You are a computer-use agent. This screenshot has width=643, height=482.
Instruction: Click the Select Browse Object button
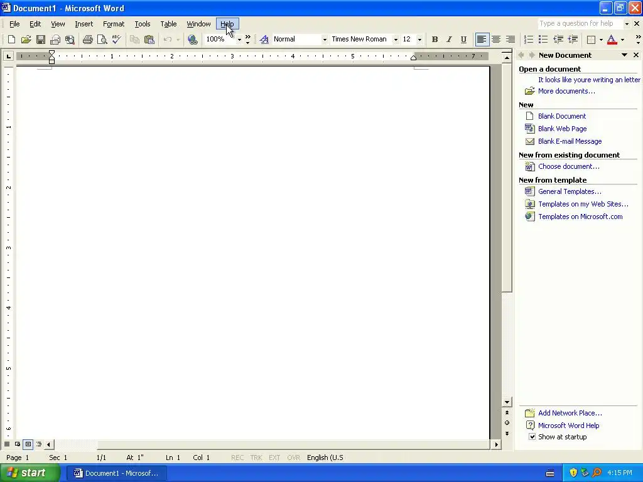tap(507, 423)
